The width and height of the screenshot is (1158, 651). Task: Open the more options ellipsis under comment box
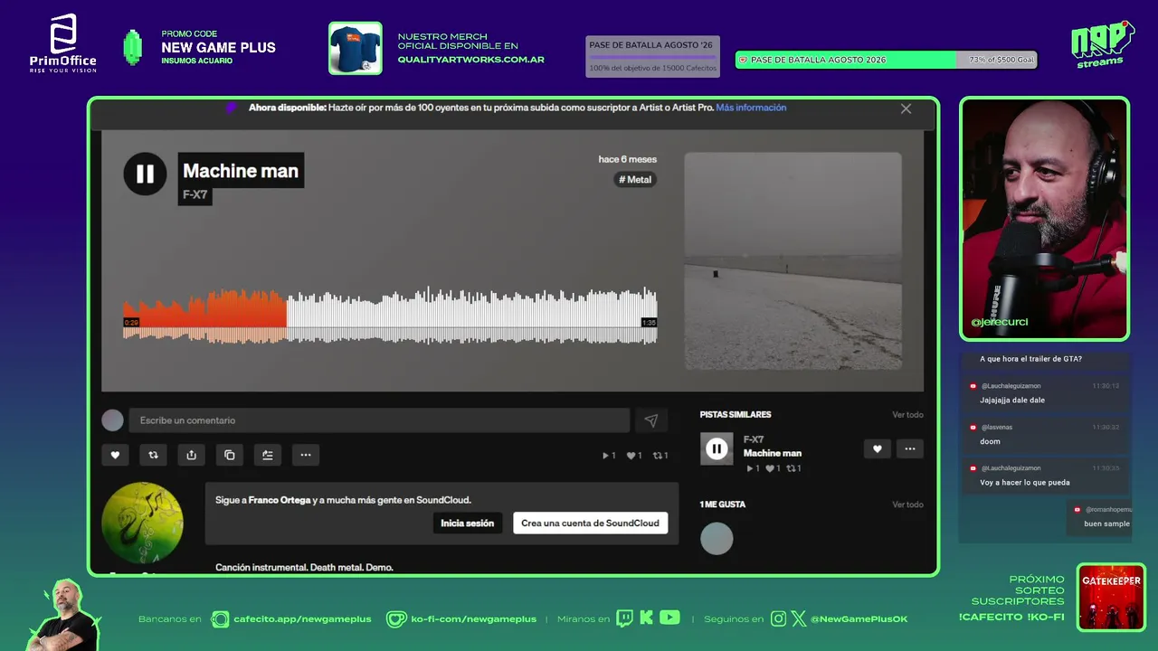tap(306, 455)
